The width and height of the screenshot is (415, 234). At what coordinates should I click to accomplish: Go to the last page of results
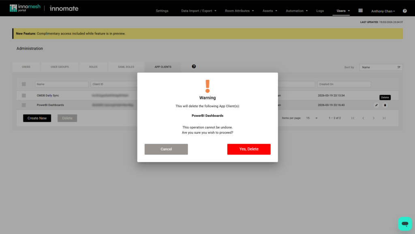click(384, 118)
